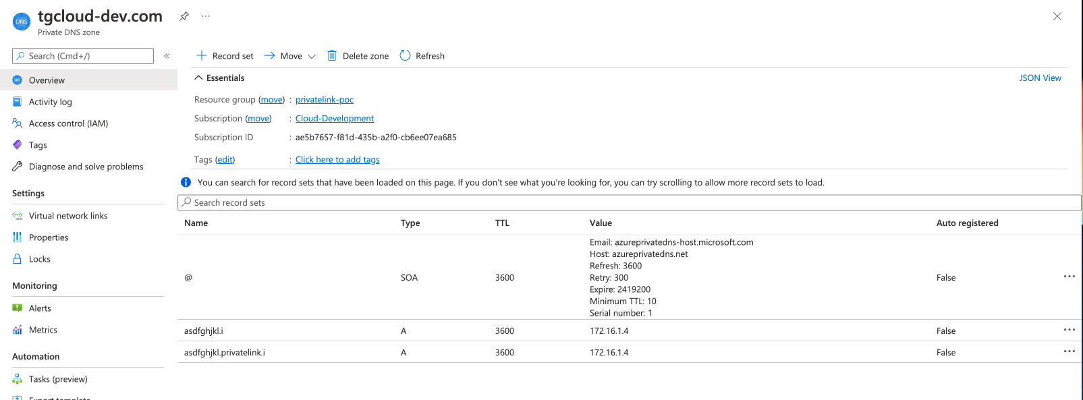Open Locks in Settings section

coord(40,259)
